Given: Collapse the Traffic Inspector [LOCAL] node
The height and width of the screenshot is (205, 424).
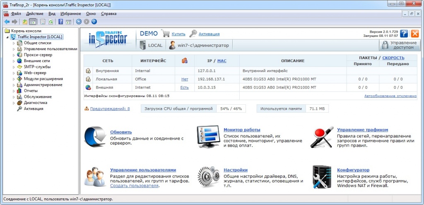Looking at the screenshot, I should [x=7, y=37].
